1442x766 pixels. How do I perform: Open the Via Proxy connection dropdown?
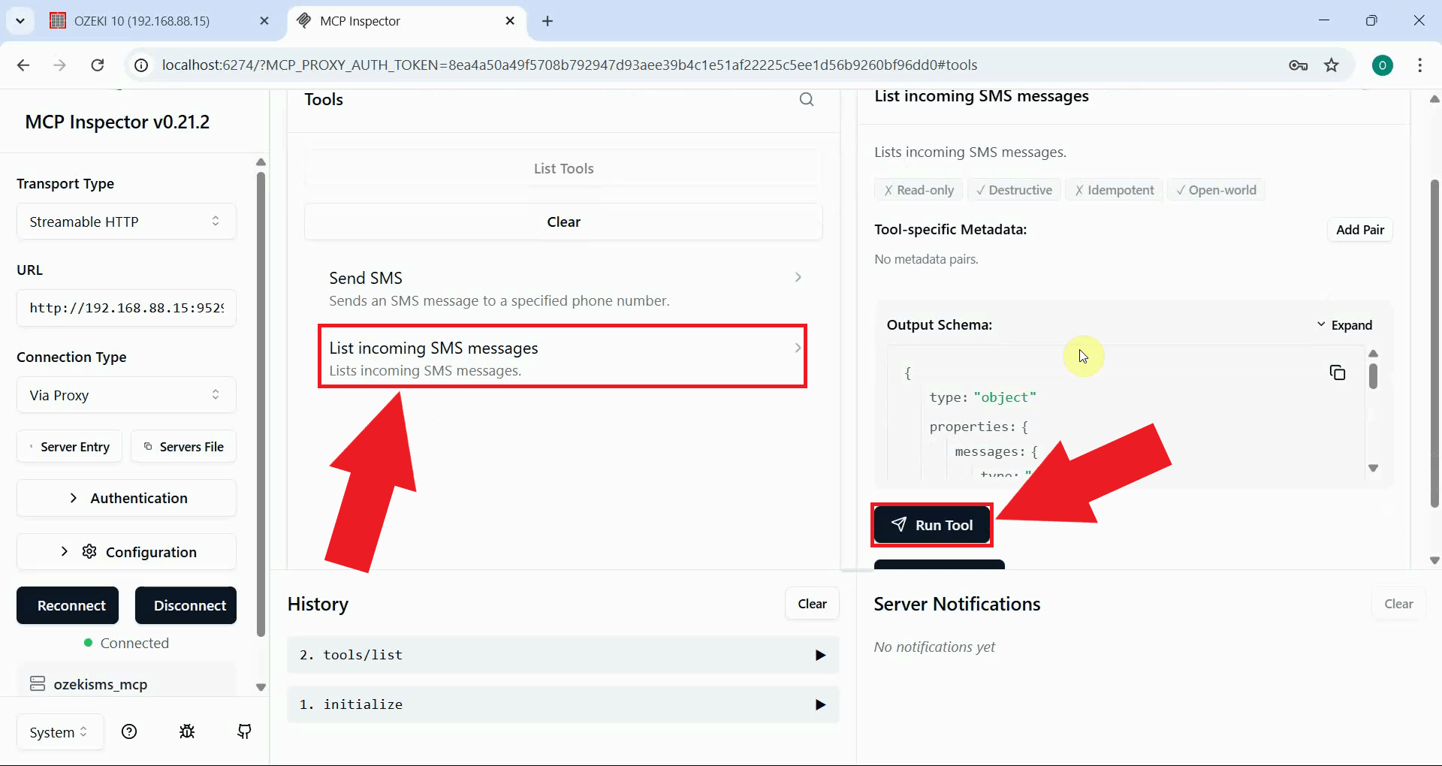click(125, 394)
